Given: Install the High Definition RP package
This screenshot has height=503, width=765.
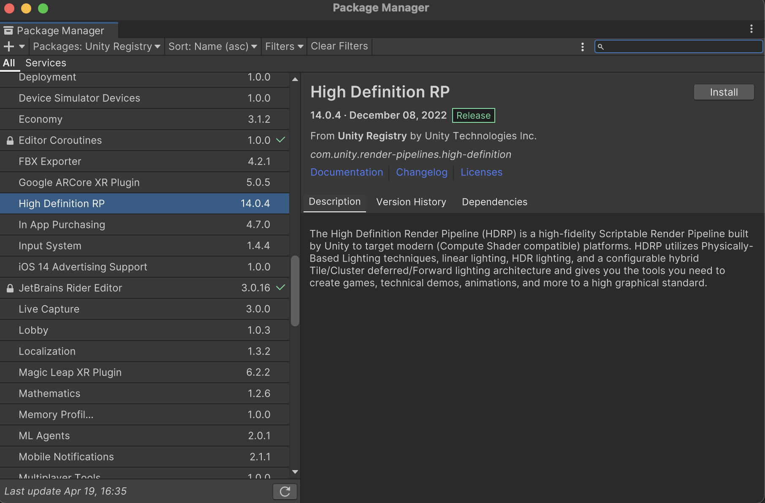Looking at the screenshot, I should 724,92.
